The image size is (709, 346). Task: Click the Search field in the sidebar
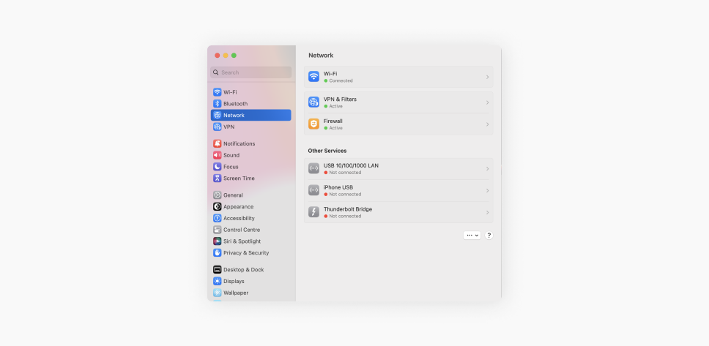(251, 72)
